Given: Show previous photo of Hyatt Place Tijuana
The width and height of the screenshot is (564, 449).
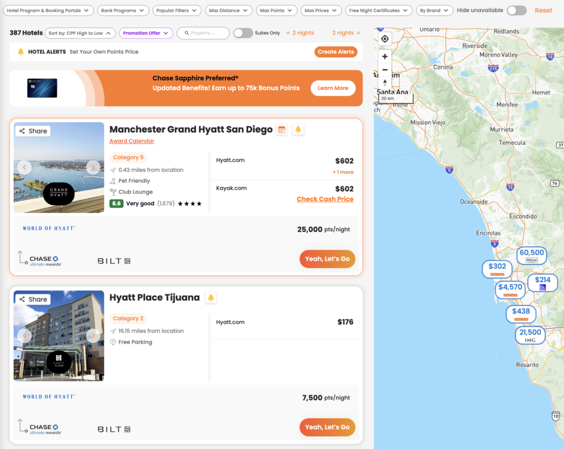Looking at the screenshot, I should 24,336.
